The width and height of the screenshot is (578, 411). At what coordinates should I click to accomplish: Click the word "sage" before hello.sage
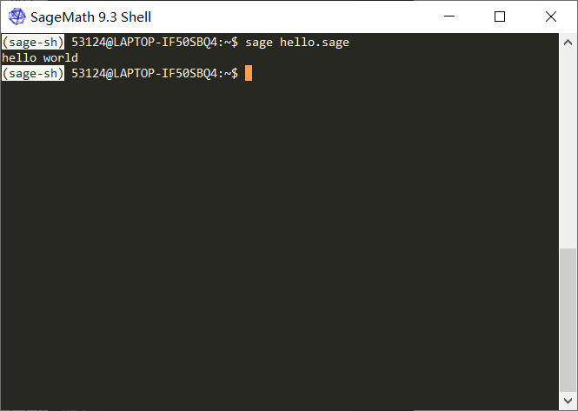pyautogui.click(x=259, y=43)
